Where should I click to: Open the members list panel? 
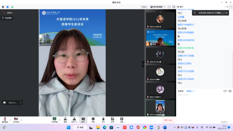[74, 120]
